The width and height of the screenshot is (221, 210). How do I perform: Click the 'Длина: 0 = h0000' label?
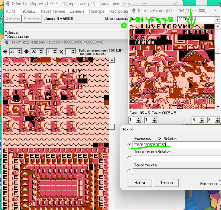pos(58,19)
